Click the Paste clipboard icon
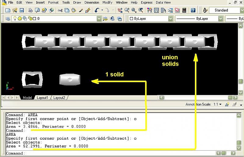 (x=74, y=10)
